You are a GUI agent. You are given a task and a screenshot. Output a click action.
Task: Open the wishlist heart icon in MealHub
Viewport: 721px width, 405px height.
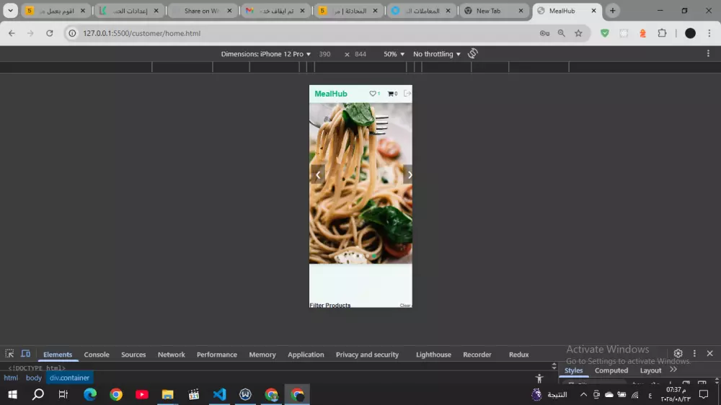pos(373,94)
